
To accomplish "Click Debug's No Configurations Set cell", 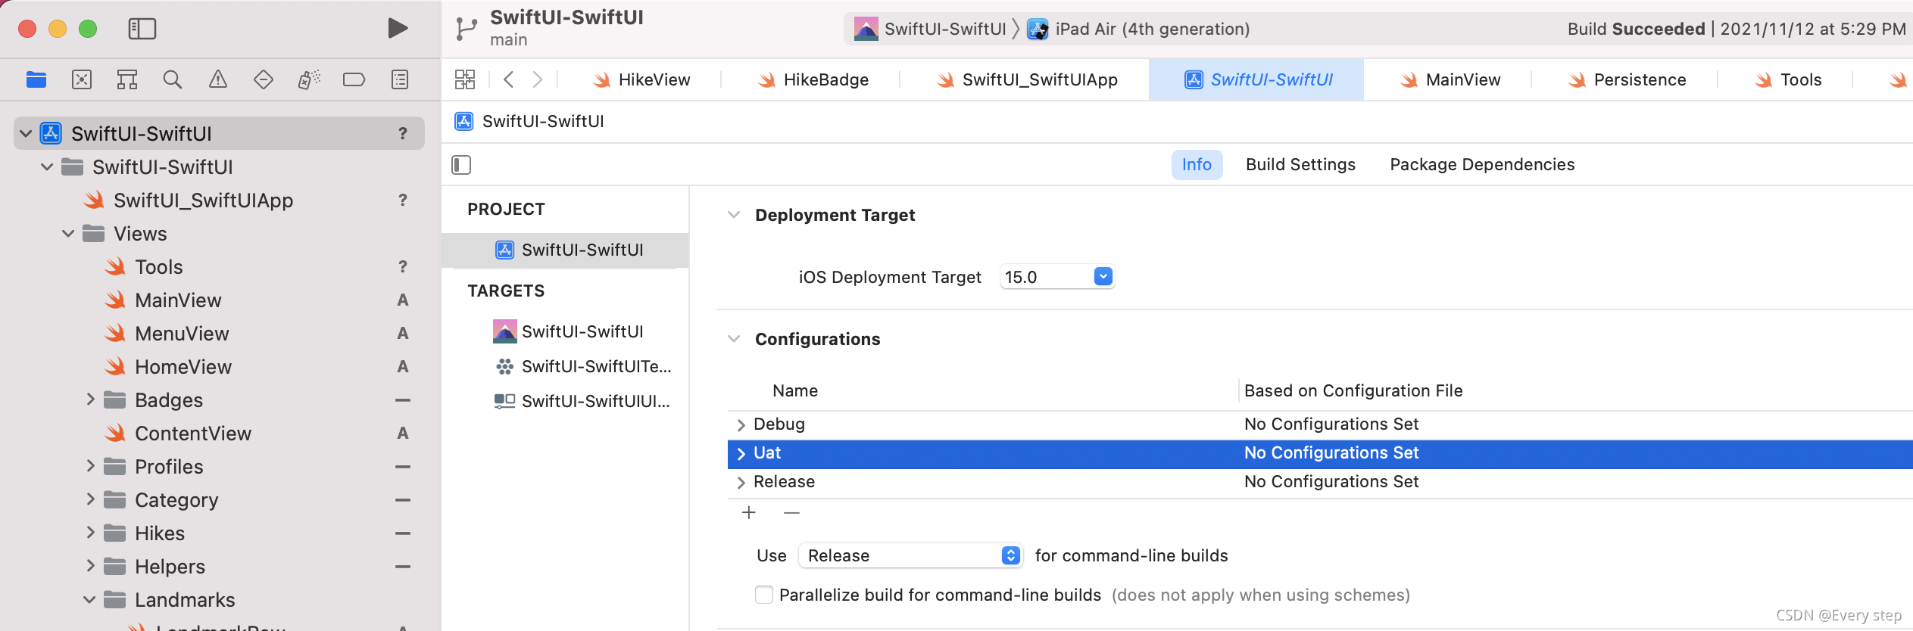I will point(1331,424).
